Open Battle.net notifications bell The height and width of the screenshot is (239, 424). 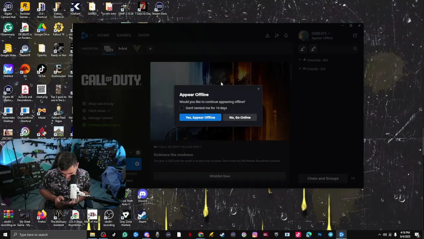coord(286,36)
